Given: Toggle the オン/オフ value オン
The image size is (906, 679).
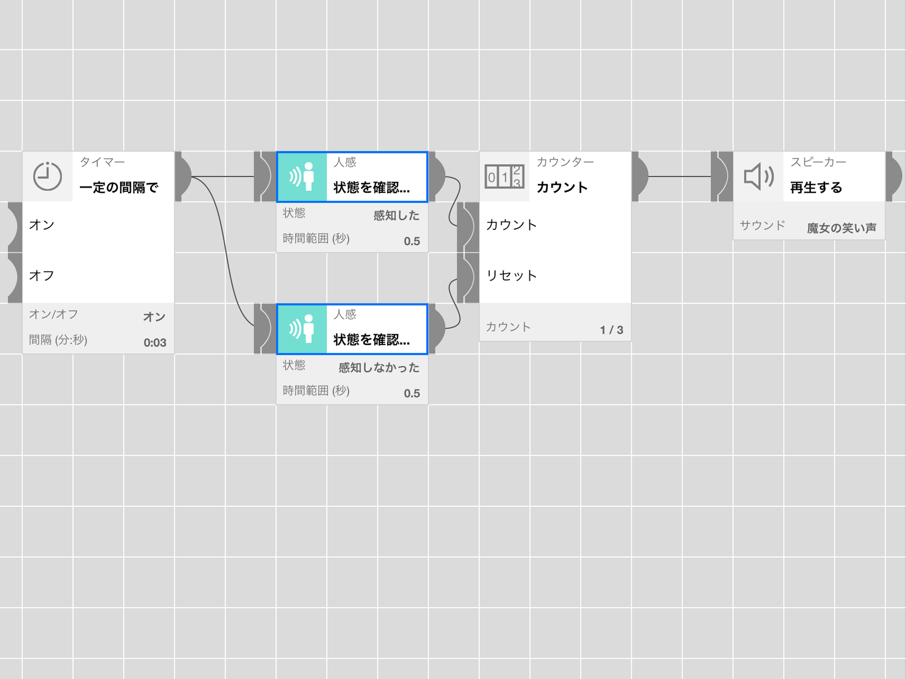Looking at the screenshot, I should pos(154,317).
